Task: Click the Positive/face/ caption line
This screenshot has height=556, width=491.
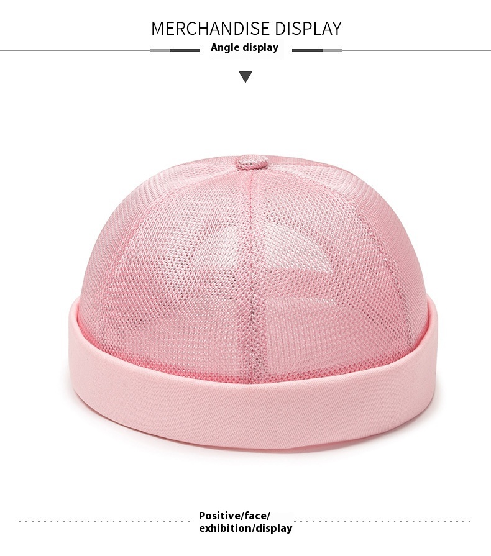Action: coord(234,515)
